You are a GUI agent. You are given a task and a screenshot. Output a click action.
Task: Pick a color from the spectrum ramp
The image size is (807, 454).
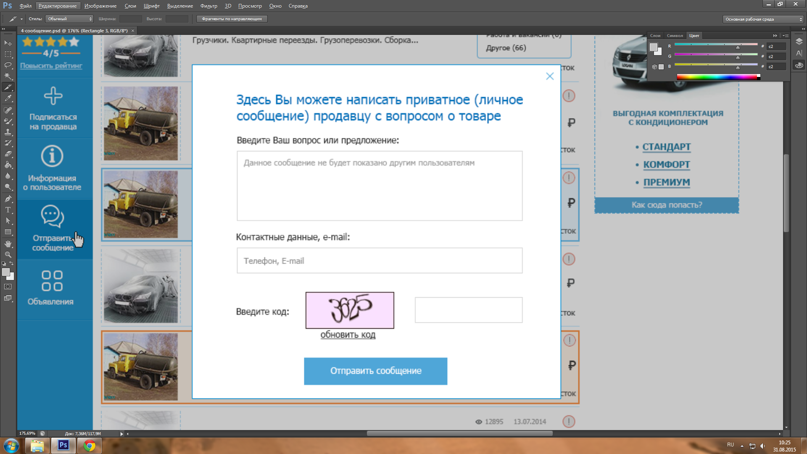[718, 77]
